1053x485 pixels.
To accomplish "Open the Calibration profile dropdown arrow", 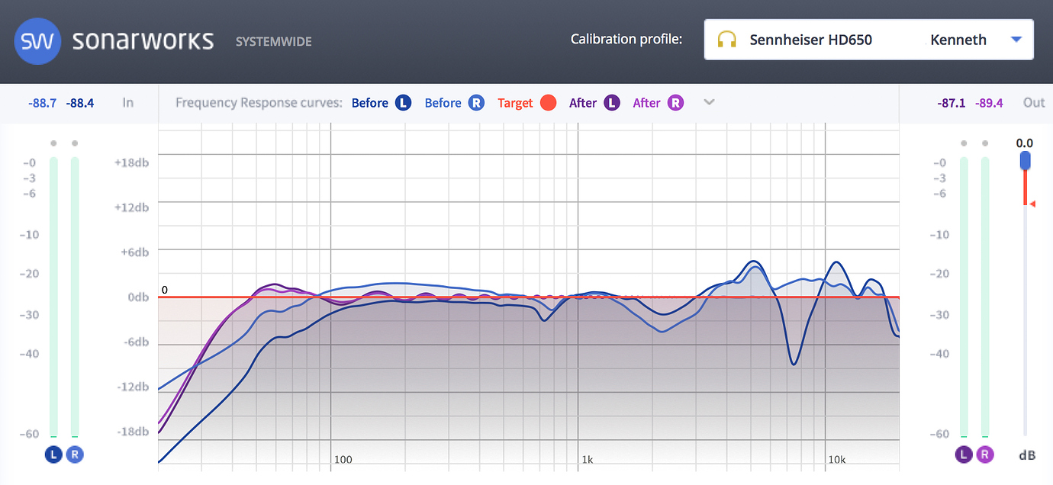I will tap(1016, 40).
